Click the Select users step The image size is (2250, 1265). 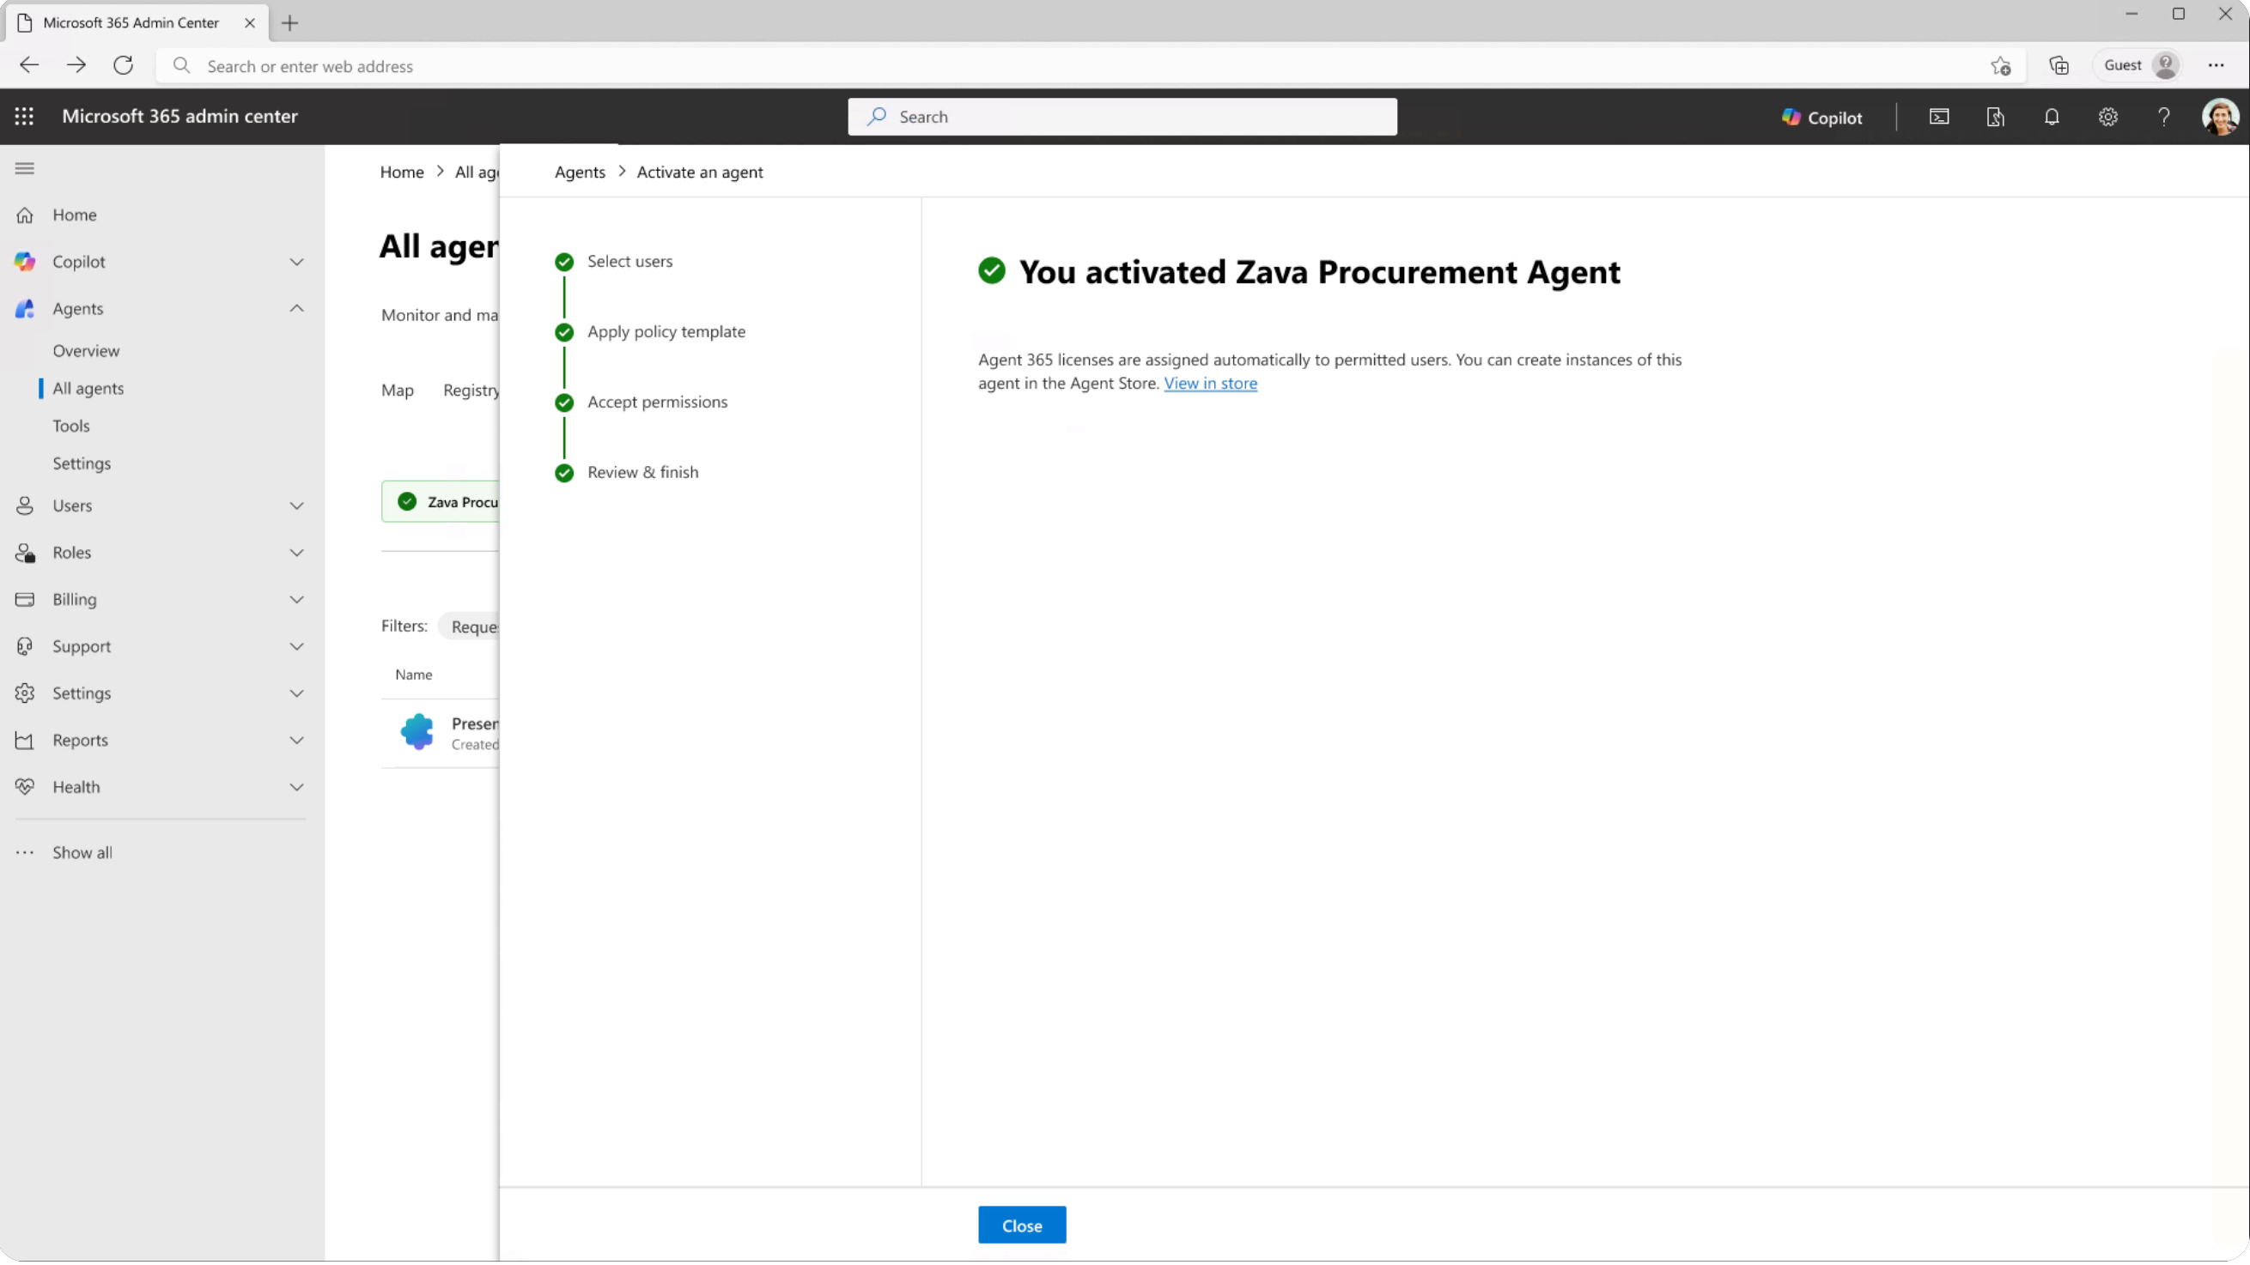point(629,261)
